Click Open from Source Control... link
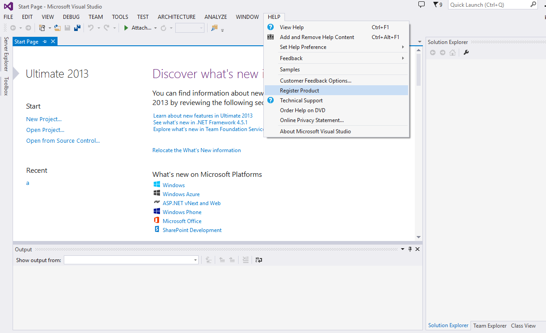This screenshot has height=333, width=546. coord(63,141)
